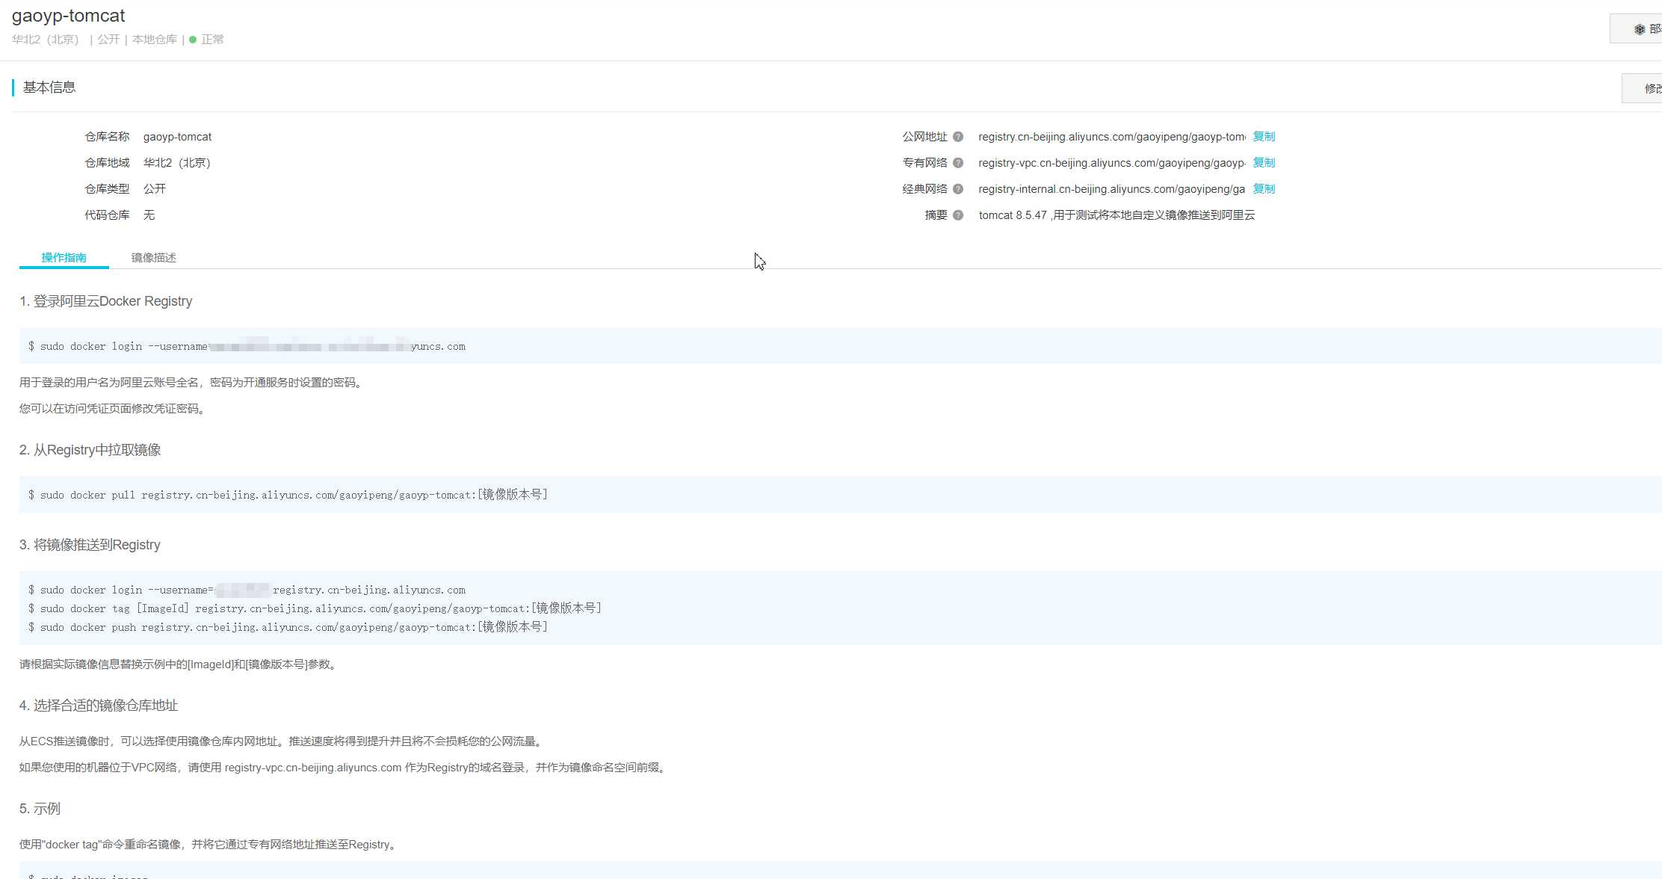
Task: Click the green 正常 status dot
Action: 193,40
